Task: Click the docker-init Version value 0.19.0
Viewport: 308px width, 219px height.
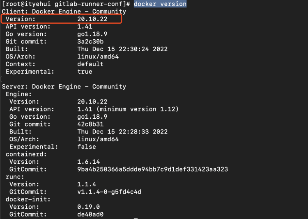Action: (x=89, y=207)
